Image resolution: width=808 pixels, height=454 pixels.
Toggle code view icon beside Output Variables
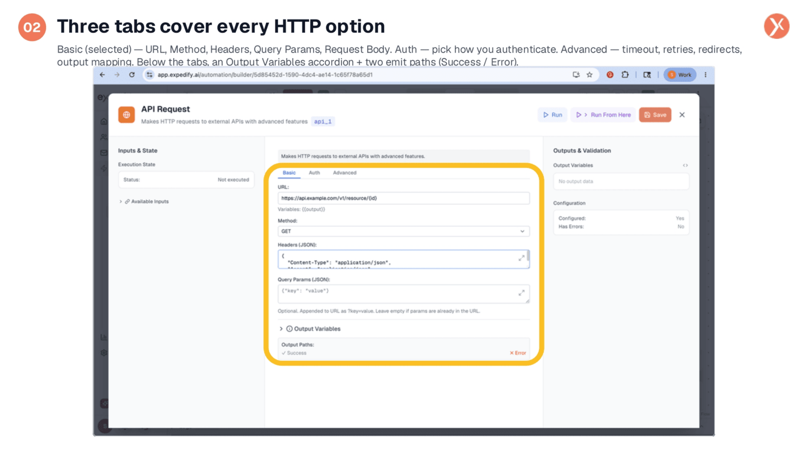[685, 165]
